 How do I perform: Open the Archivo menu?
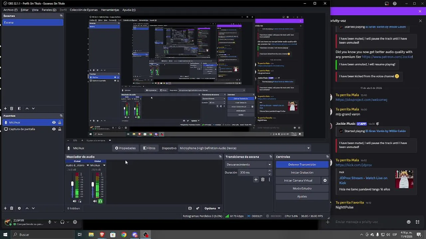(x=10, y=10)
